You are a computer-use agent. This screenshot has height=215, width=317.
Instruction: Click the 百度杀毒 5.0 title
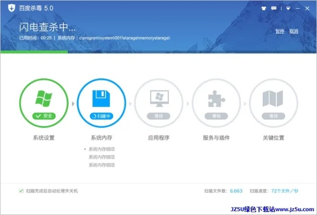click(36, 8)
